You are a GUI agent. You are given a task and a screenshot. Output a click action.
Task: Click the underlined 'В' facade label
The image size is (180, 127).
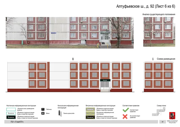pos(73,59)
